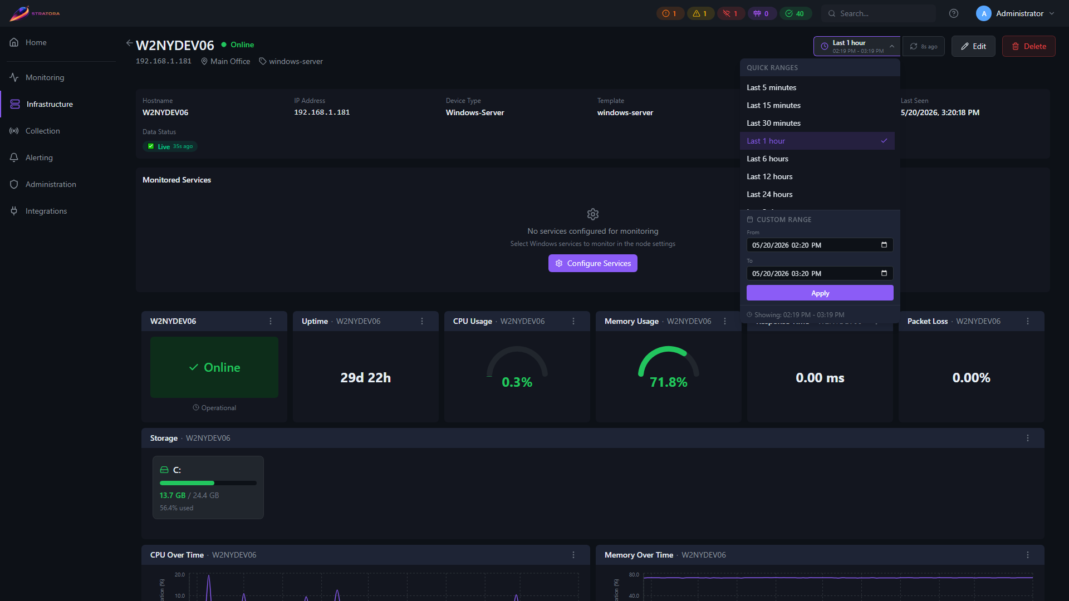
Task: Click the Operational status label
Action: pyautogui.click(x=214, y=408)
